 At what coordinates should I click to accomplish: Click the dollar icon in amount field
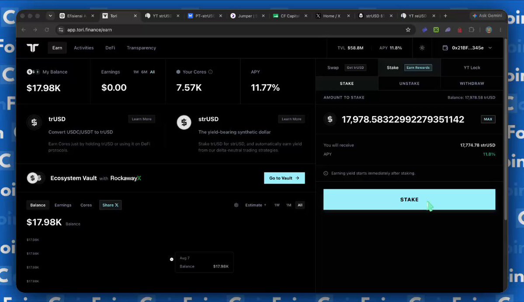[330, 119]
